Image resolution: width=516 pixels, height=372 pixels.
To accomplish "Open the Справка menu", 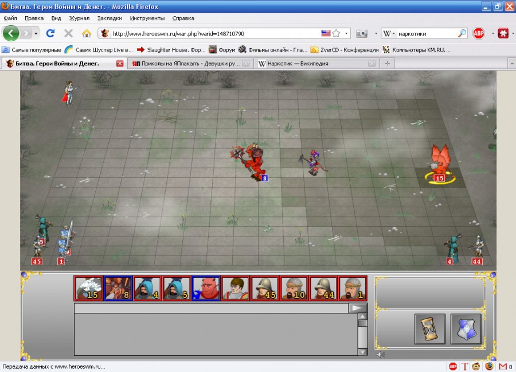I will tap(183, 18).
